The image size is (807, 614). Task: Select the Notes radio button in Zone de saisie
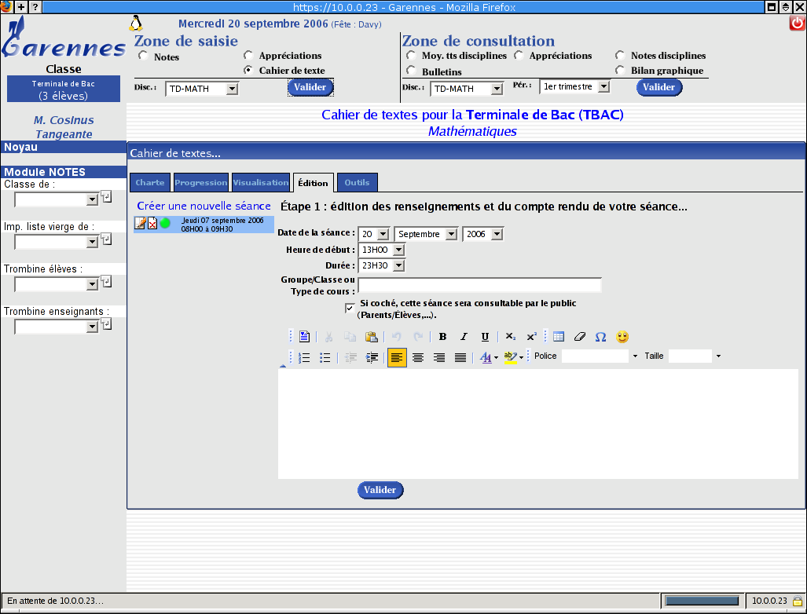[143, 57]
